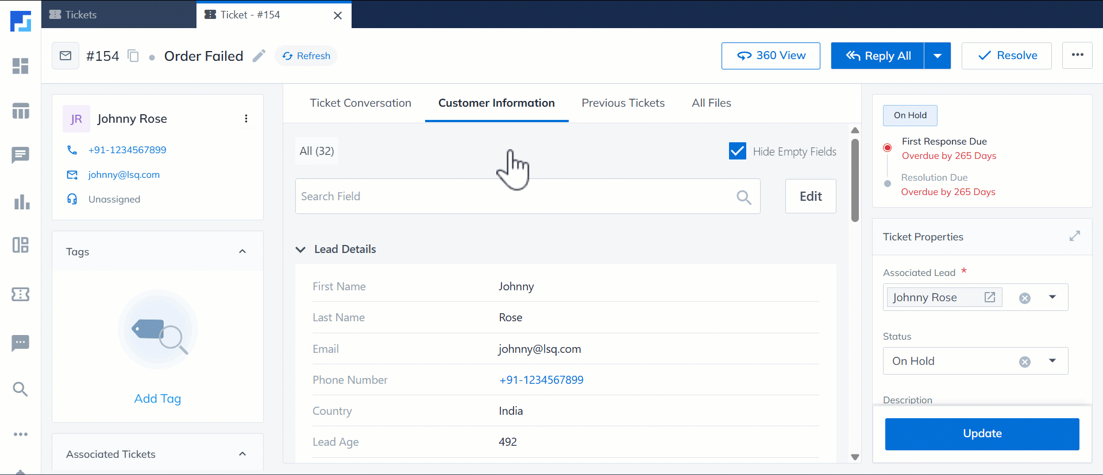1103x475 pixels.
Task: Open the bar chart reports icon in sidebar
Action: [21, 202]
